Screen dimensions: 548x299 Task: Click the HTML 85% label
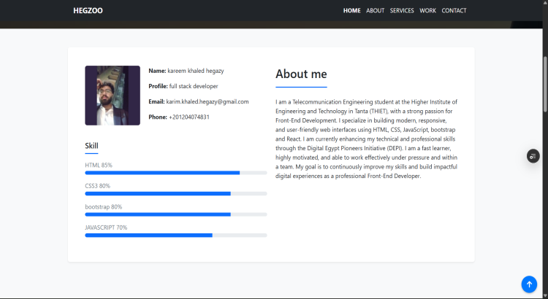click(99, 165)
